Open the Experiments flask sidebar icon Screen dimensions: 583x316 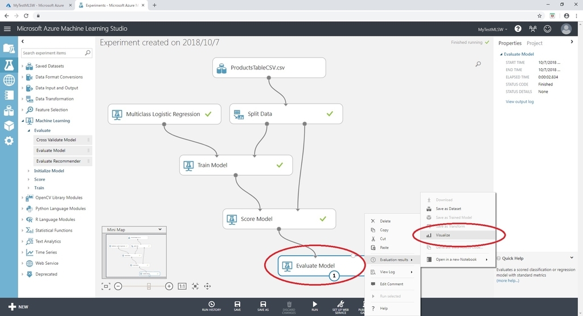9,65
